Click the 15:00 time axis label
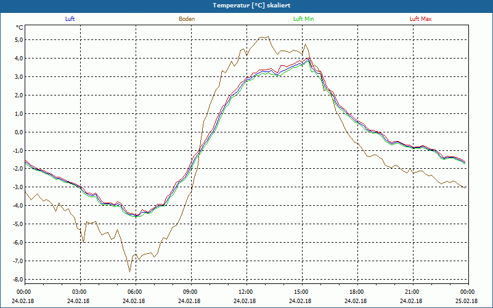Image resolution: width=493 pixels, height=308 pixels. coord(302,292)
